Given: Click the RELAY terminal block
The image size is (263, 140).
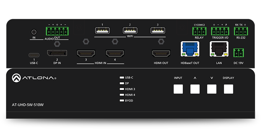Looking at the screenshot, I should point(199,31).
